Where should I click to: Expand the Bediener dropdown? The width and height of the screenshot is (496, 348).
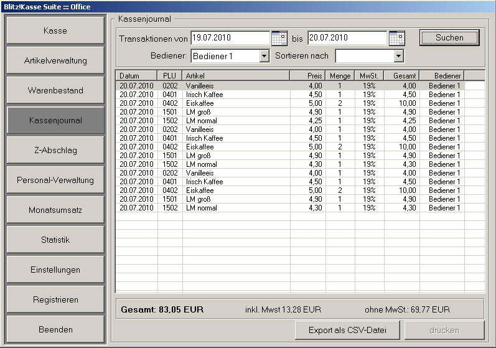(x=264, y=56)
